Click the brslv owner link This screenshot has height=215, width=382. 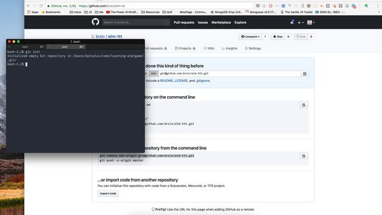point(100,36)
